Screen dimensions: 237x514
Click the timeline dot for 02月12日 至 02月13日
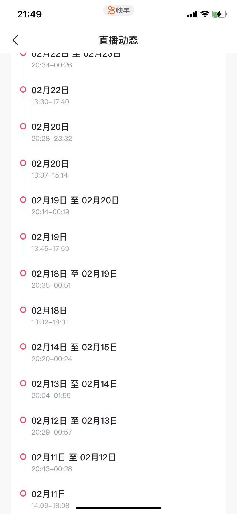[23, 420]
